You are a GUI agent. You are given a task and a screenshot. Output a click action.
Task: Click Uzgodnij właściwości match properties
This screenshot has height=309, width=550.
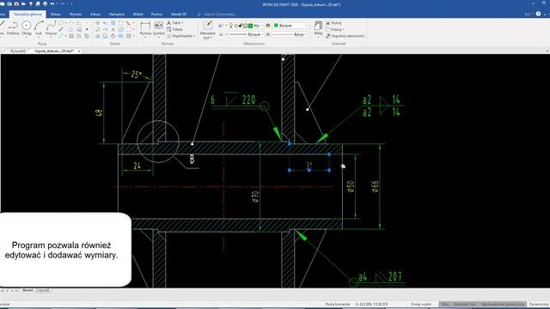[345, 36]
